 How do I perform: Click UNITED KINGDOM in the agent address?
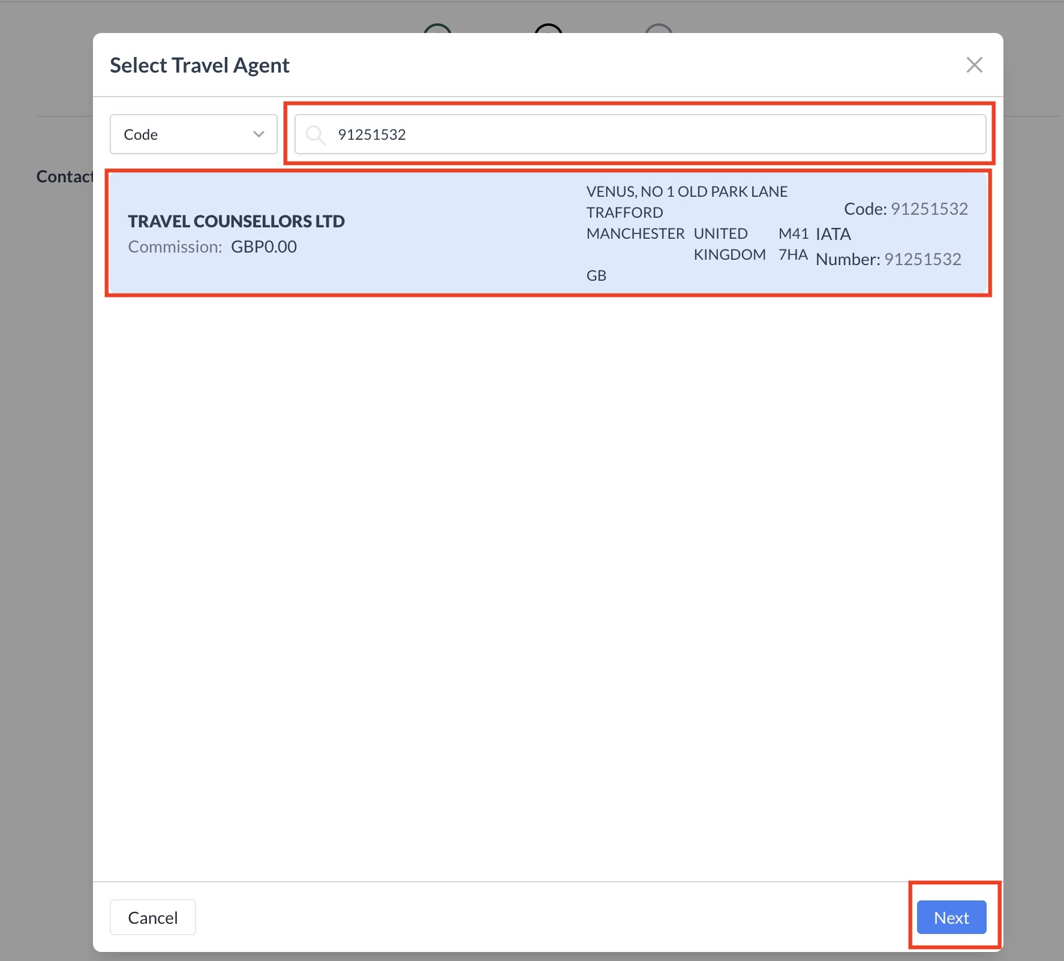pos(729,244)
